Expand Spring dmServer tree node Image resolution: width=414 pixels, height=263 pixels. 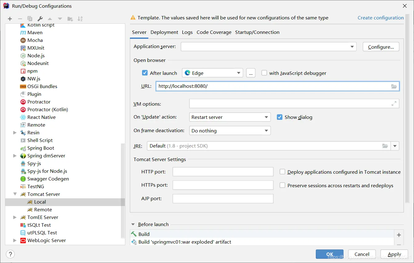pyautogui.click(x=15, y=156)
